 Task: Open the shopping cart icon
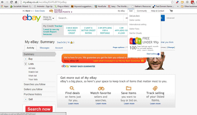pos(171,11)
